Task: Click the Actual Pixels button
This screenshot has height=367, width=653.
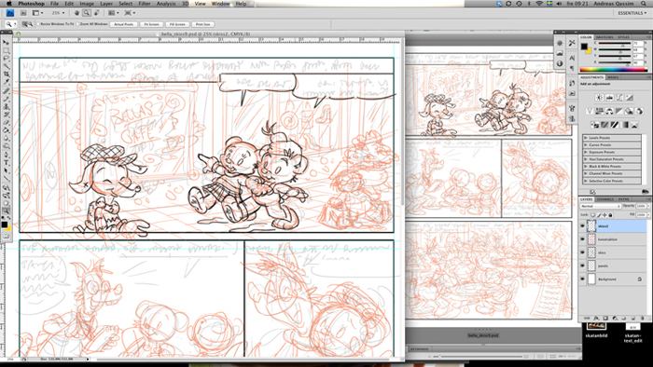Action: 124,24
